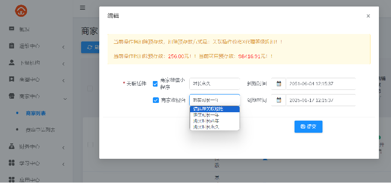Expand 财务中心 sidebar menu
391x183 pixels.
tap(36, 147)
